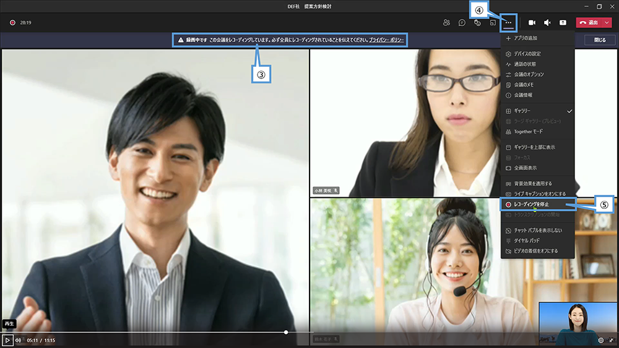
Task: Select 通話の状態 in the menu
Action: [x=537, y=64]
